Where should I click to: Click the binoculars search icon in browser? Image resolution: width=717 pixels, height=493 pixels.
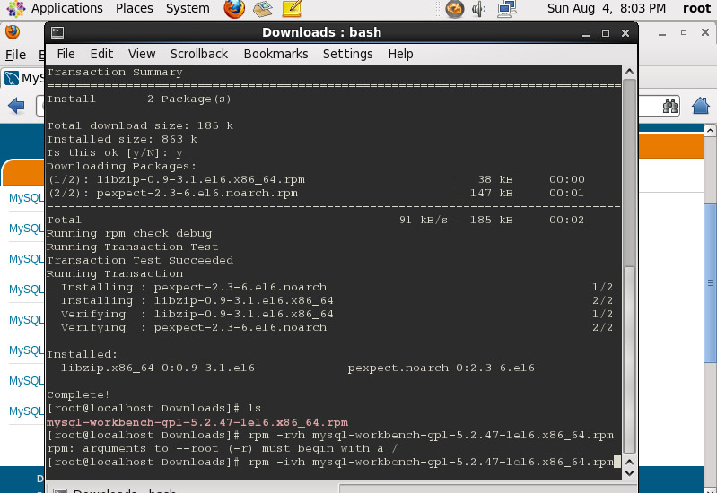[x=670, y=107]
